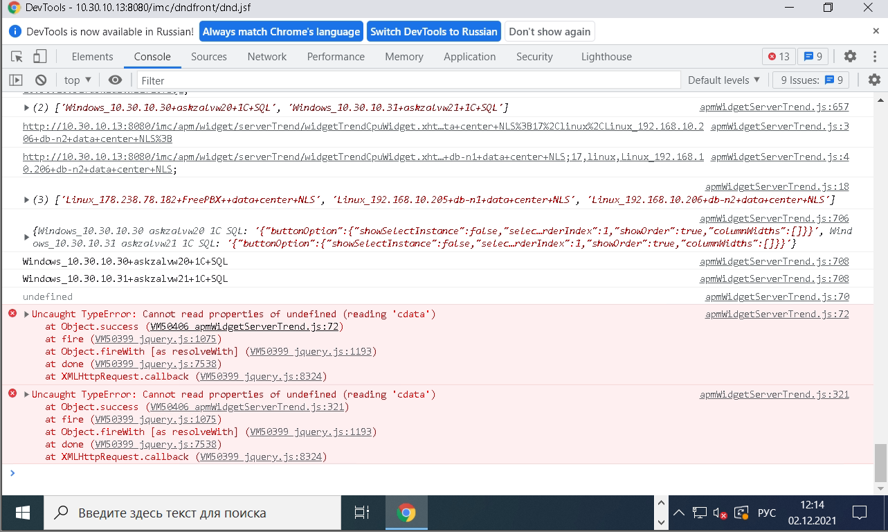
Task: Open the Lighthouse tab
Action: click(606, 57)
